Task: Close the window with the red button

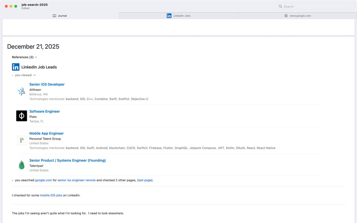Action: click(6, 6)
